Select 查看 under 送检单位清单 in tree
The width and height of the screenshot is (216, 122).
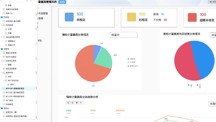pyautogui.click(x=10, y=65)
